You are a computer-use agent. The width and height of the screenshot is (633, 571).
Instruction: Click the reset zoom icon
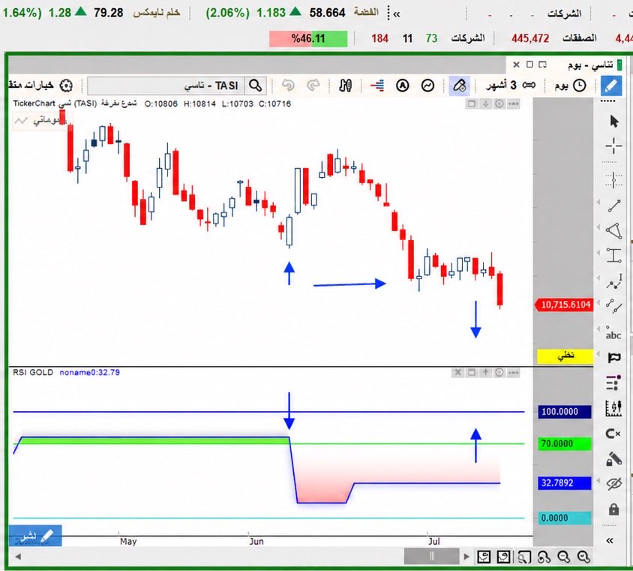tap(544, 557)
